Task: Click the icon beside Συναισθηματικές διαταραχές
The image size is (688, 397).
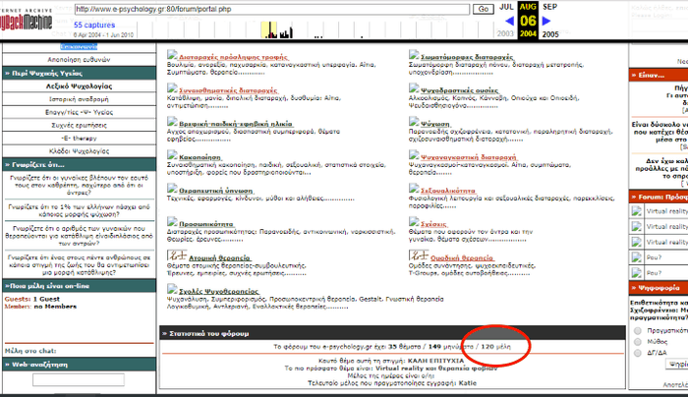Action: tap(172, 90)
